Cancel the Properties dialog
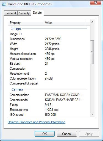Image resolution: width=103 pixels, height=141 pixels. click(67, 134)
